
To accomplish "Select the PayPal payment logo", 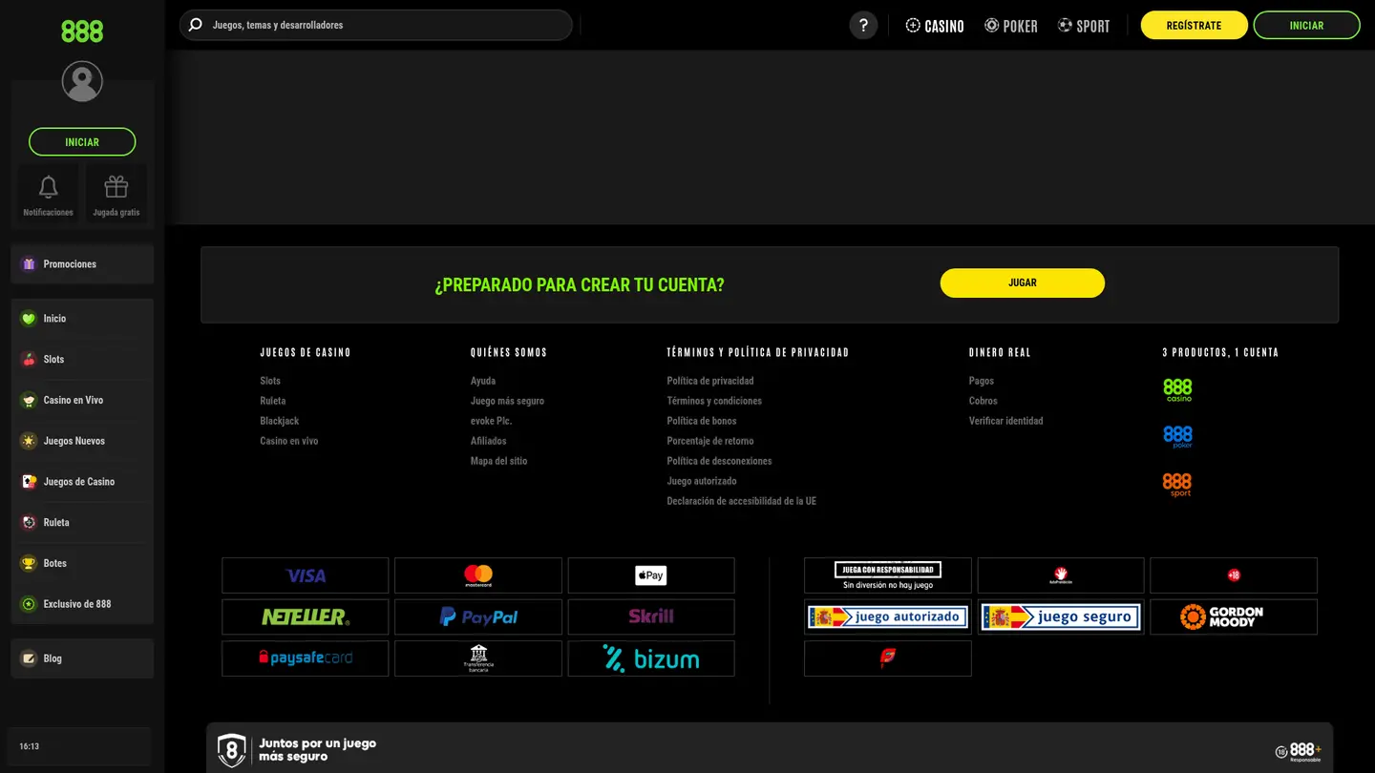I will [x=478, y=616].
